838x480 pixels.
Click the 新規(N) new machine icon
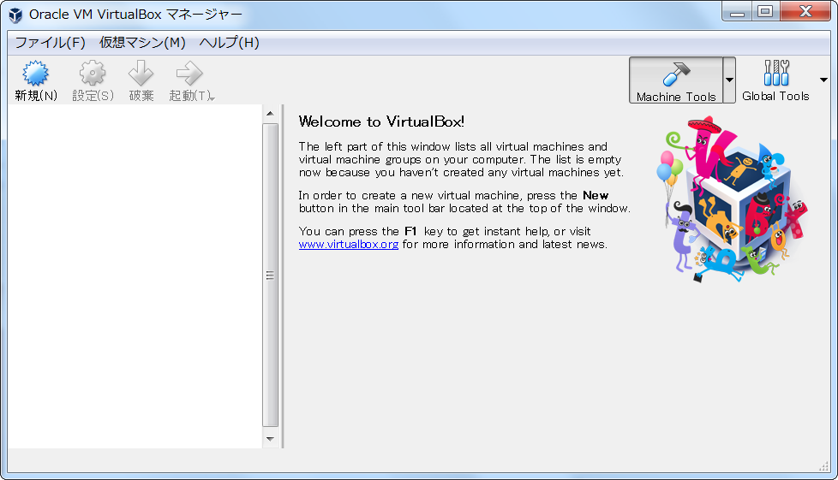pyautogui.click(x=36, y=73)
